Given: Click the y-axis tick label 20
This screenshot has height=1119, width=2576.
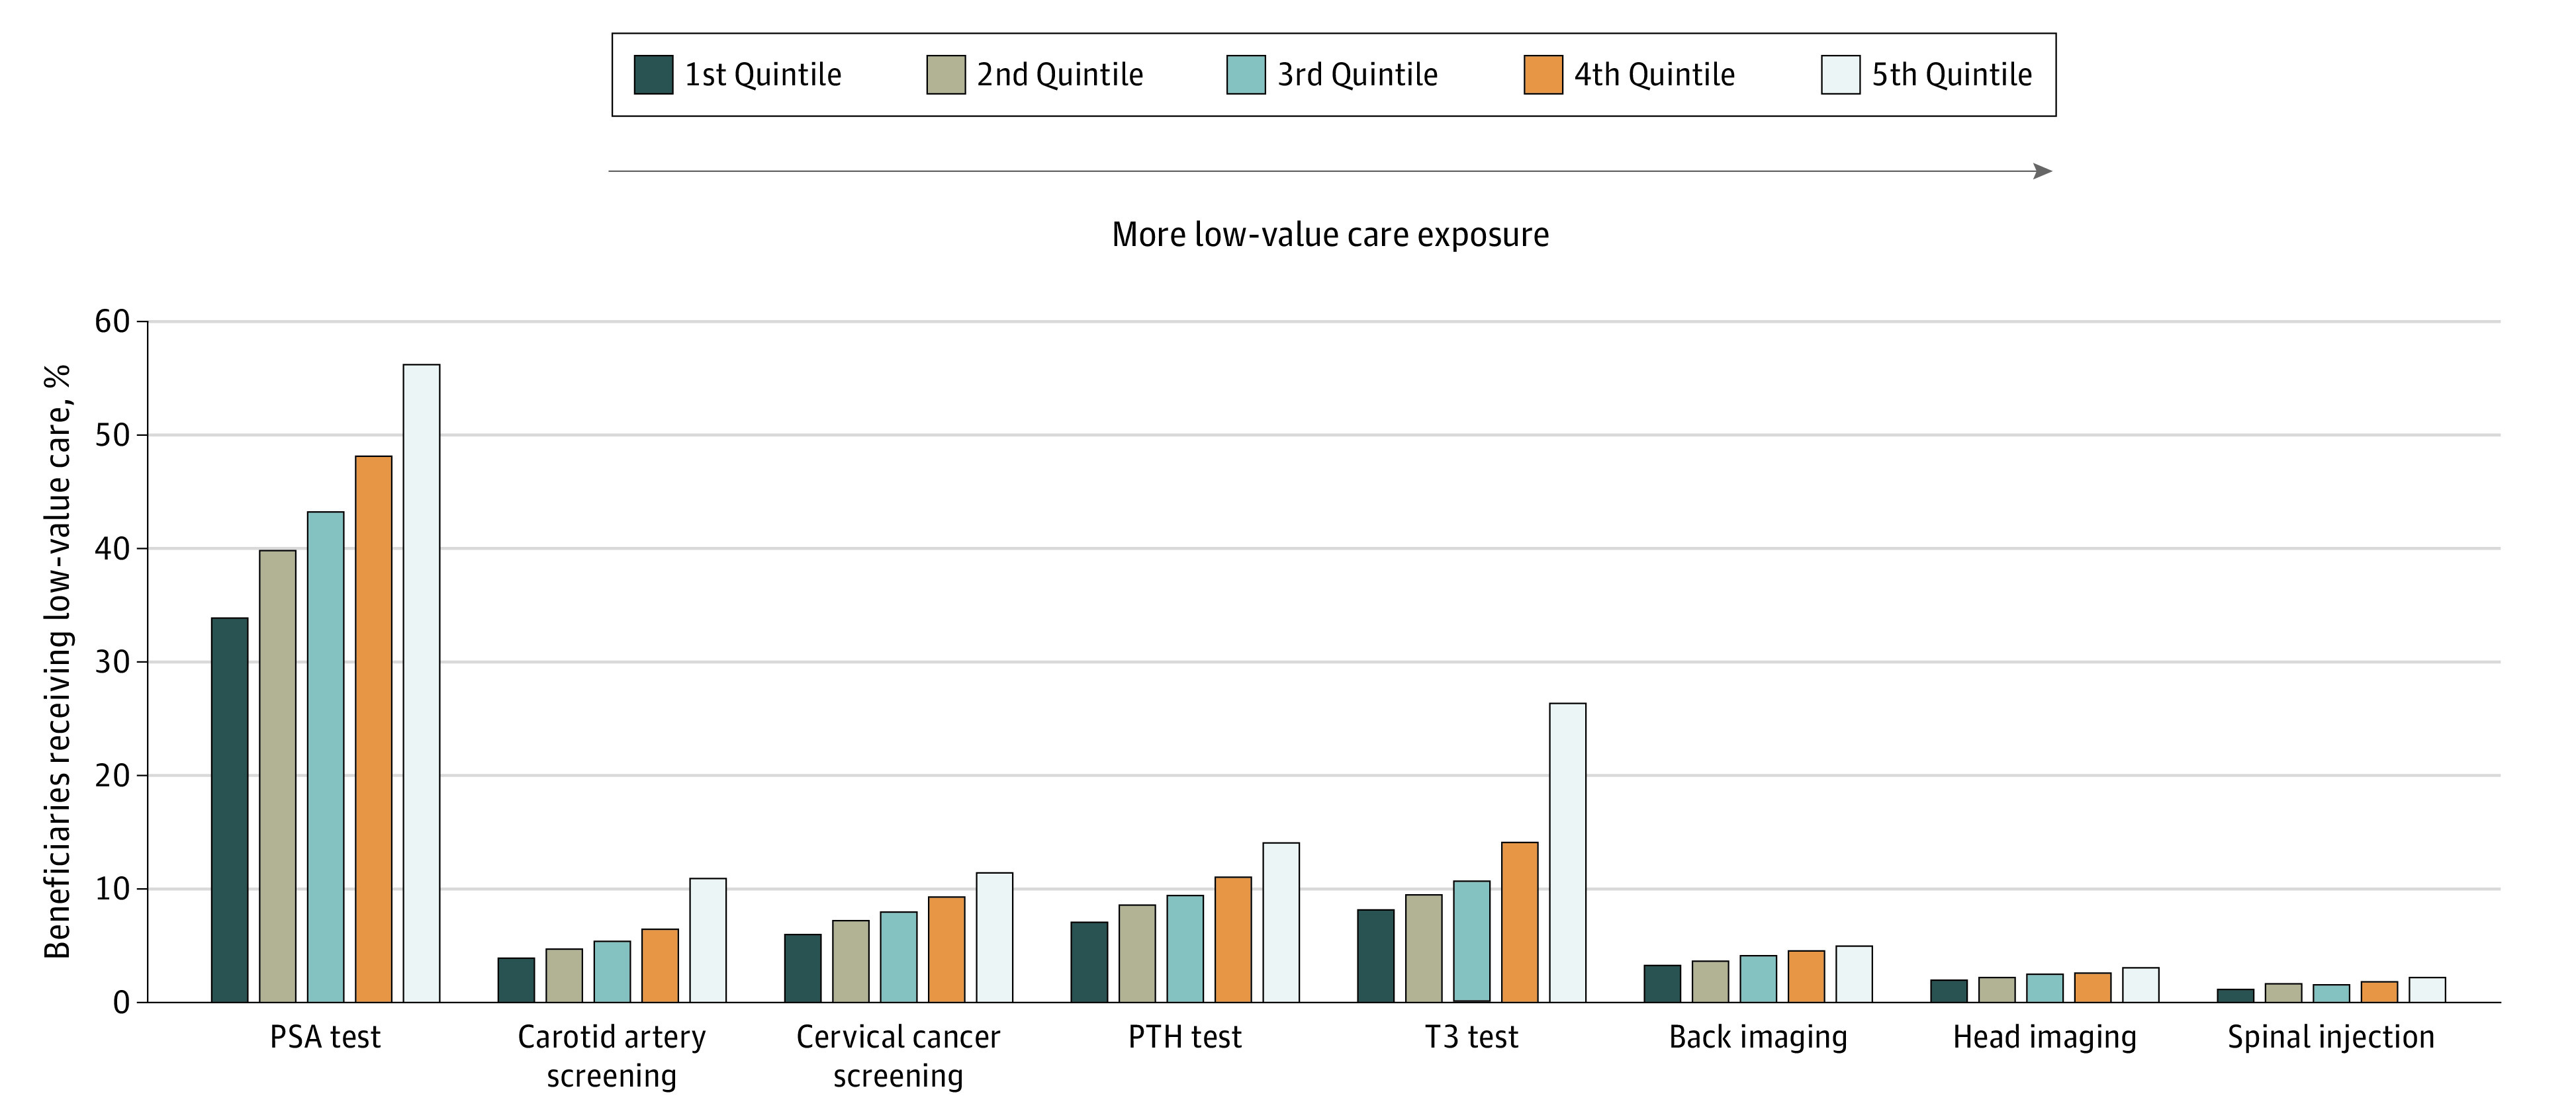Looking at the screenshot, I should pyautogui.click(x=112, y=775).
